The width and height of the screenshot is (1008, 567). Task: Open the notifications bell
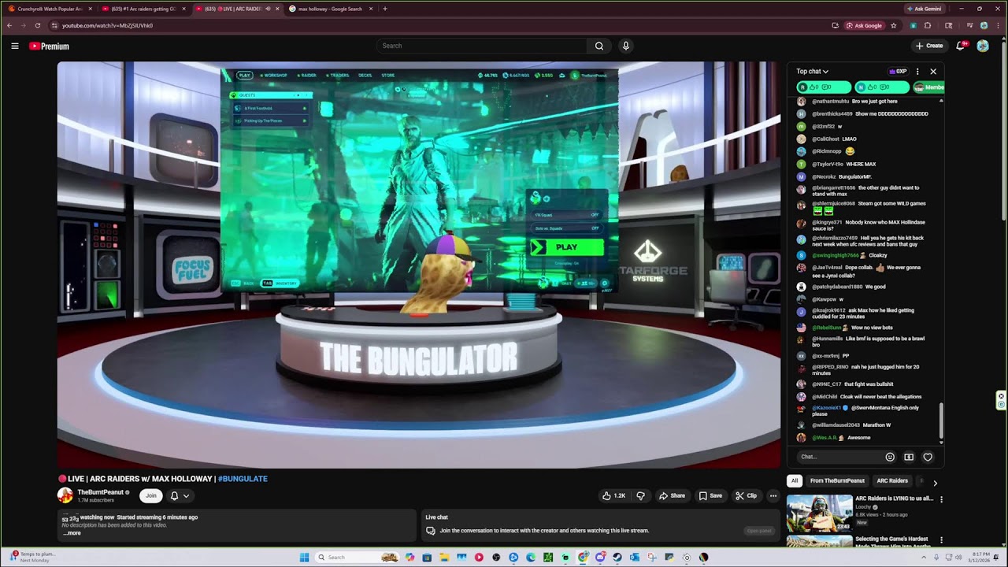pos(961,46)
